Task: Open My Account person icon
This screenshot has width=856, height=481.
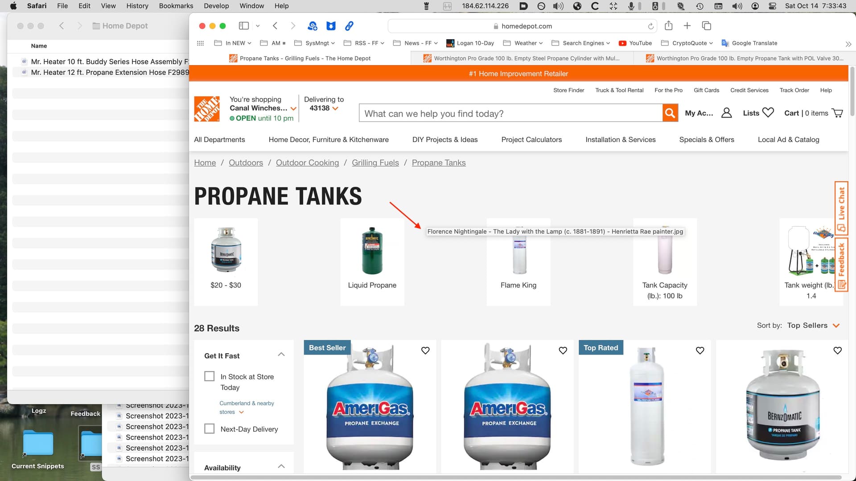Action: [726, 113]
